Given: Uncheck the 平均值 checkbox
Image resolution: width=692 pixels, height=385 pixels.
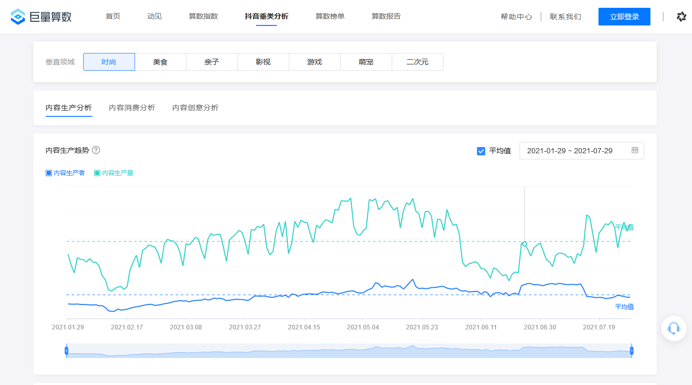Looking at the screenshot, I should 481,151.
